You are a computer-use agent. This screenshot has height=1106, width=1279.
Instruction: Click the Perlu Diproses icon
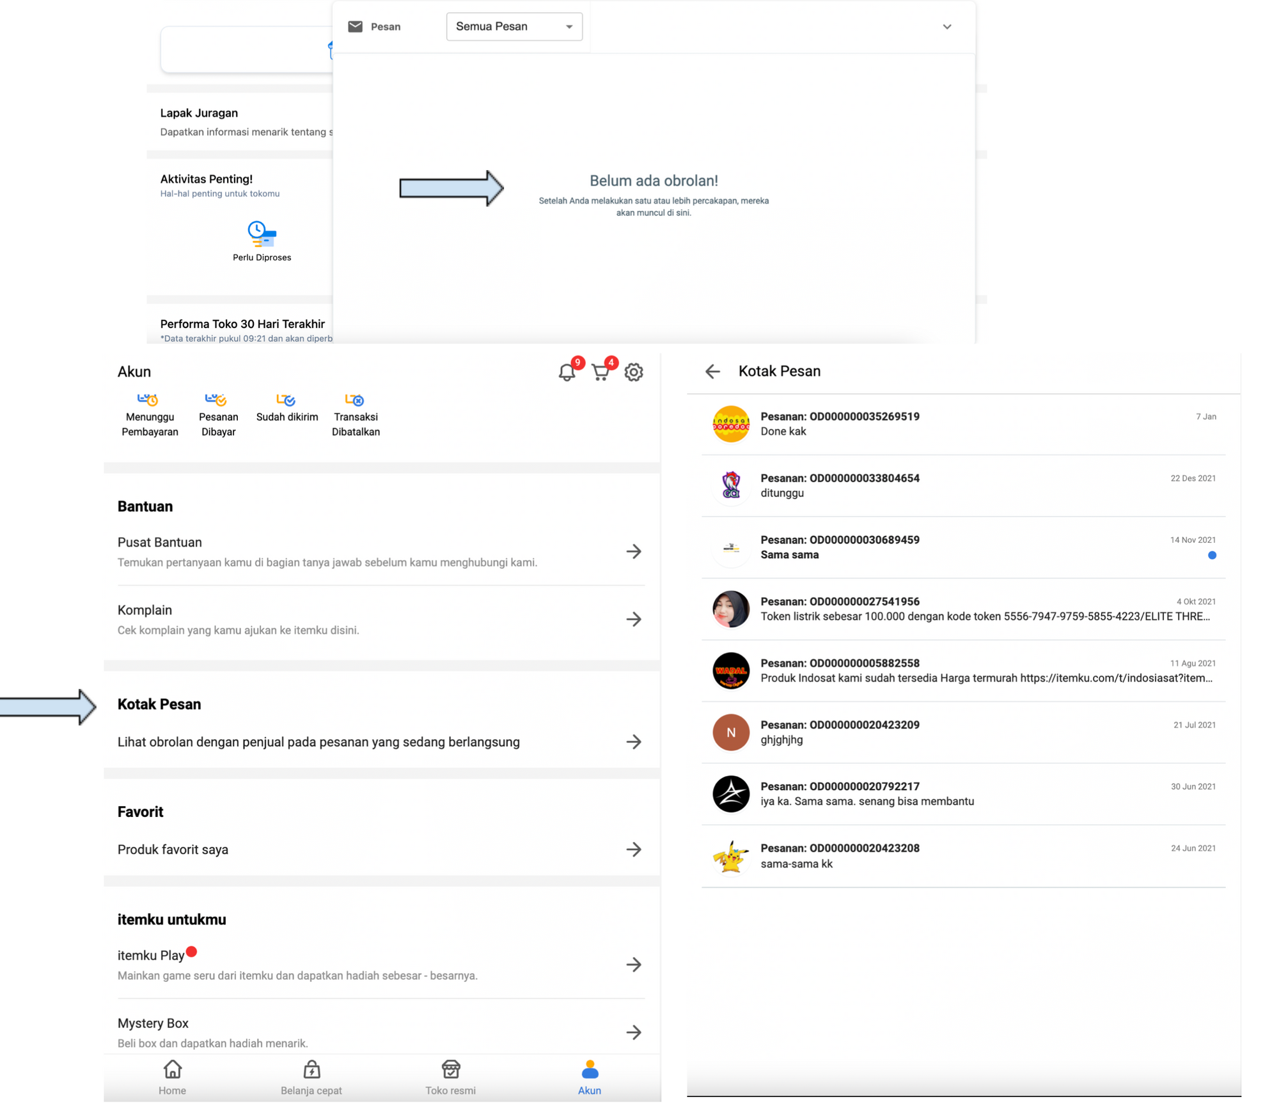[x=262, y=234]
